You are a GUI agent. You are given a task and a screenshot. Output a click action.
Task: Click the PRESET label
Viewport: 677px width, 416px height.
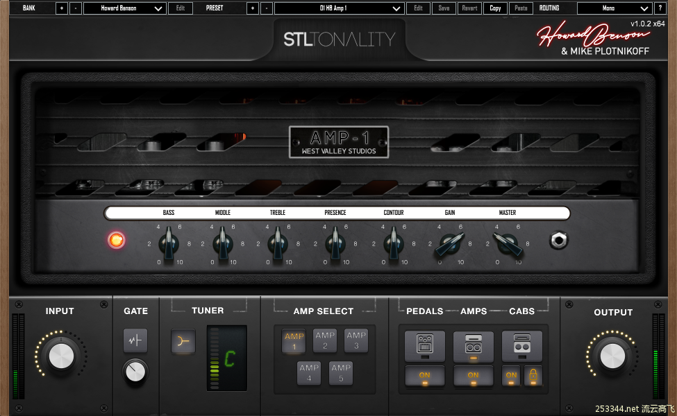215,8
